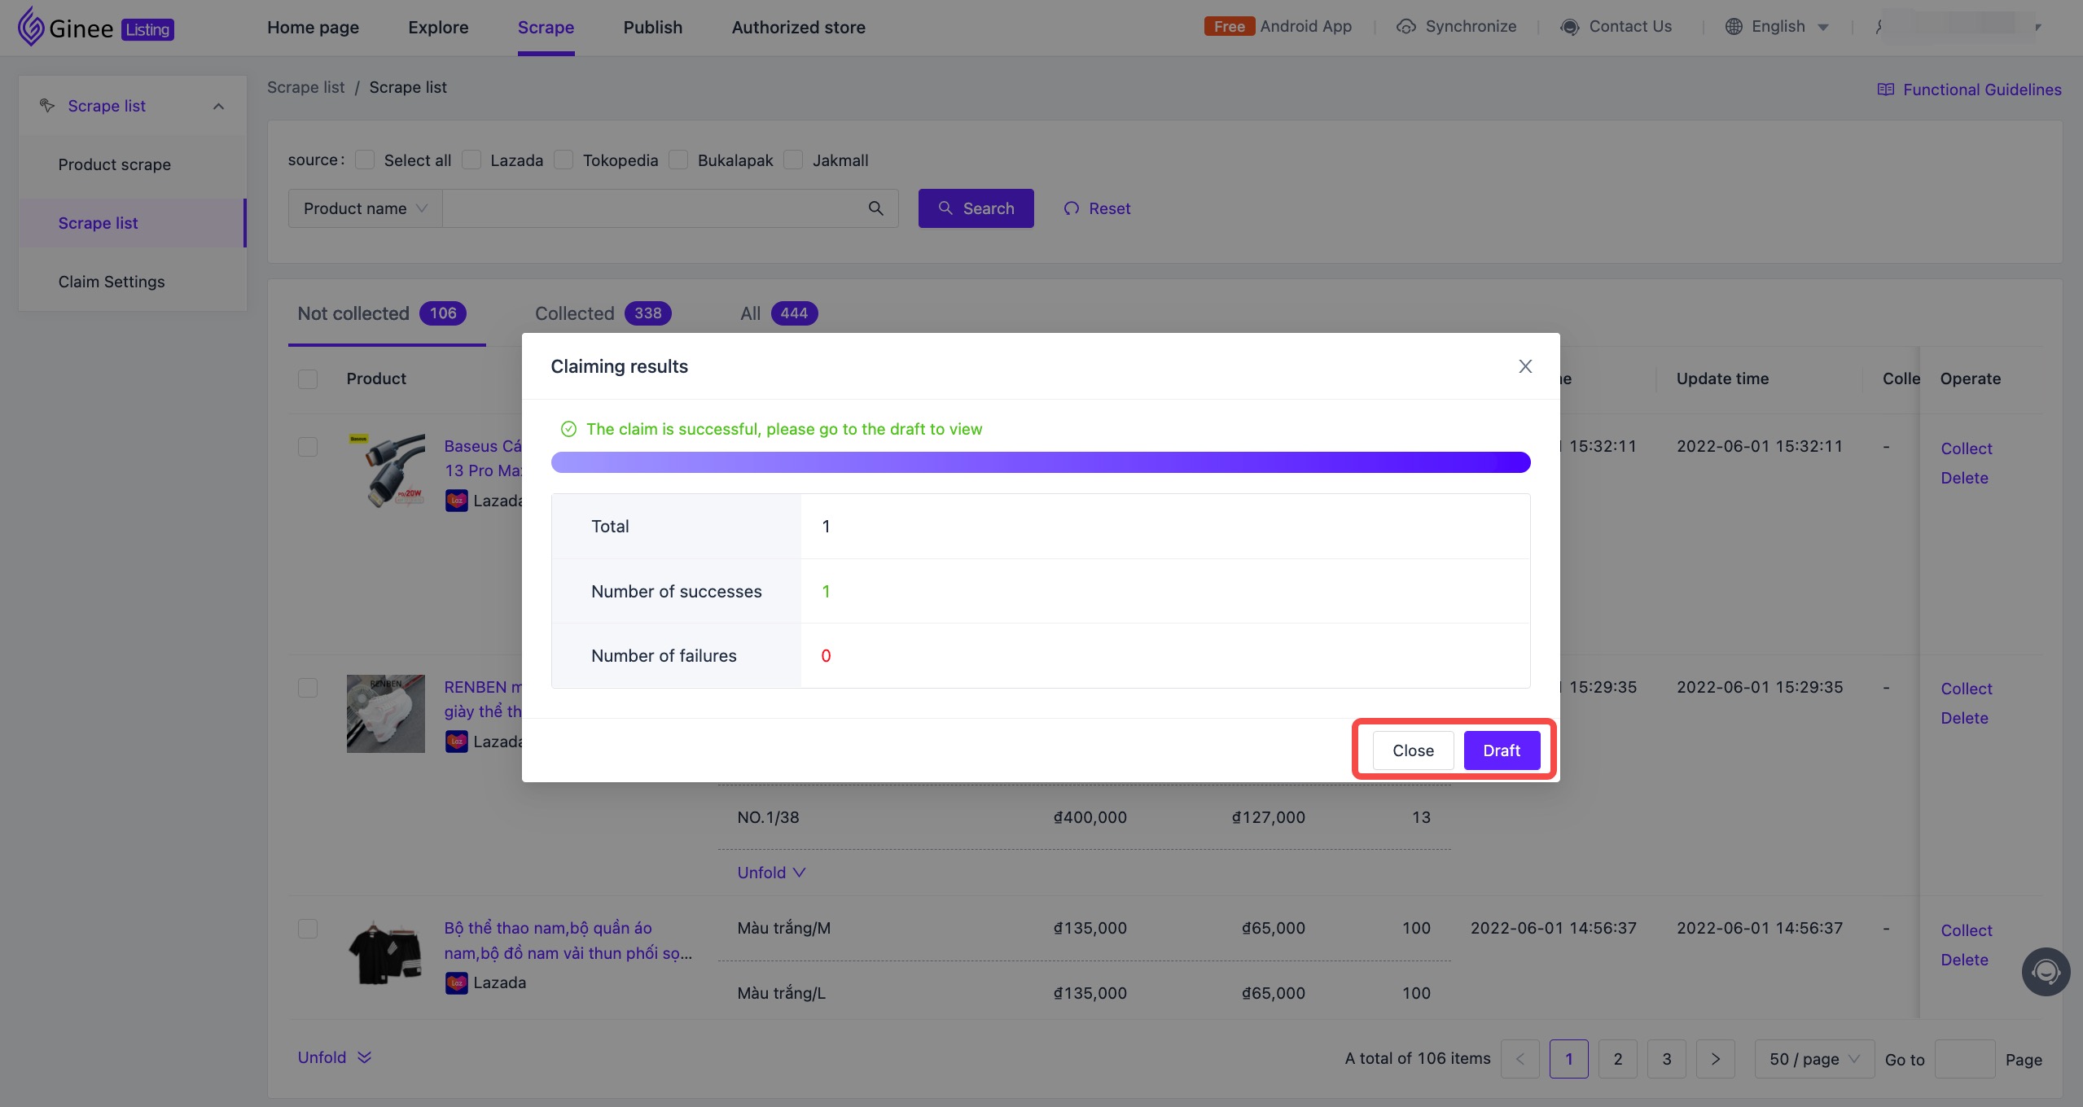
Task: Click the Scrape list sidebar section icon
Action: click(47, 106)
